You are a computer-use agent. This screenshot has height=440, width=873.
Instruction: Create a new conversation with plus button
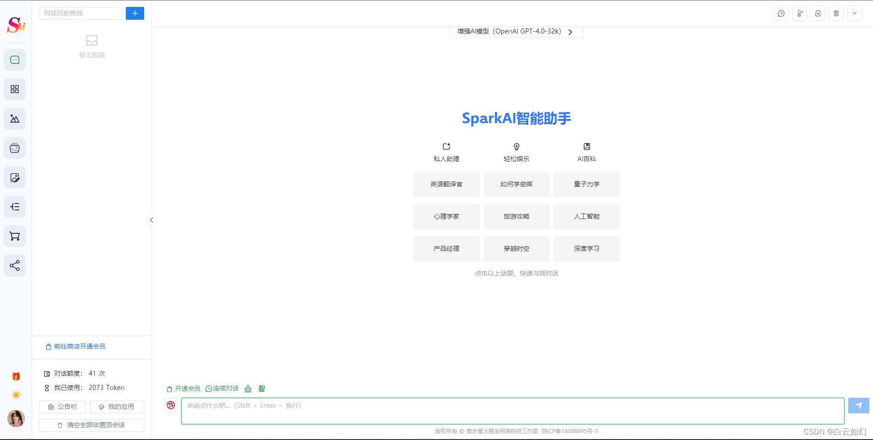135,13
